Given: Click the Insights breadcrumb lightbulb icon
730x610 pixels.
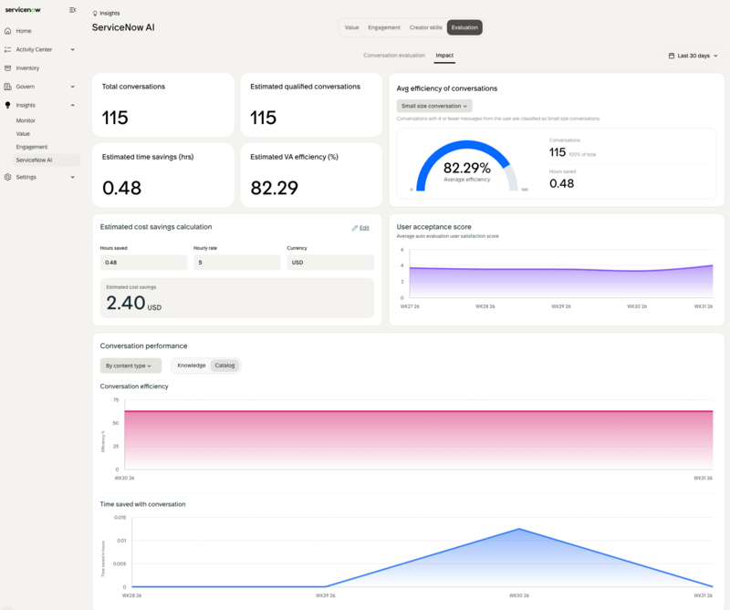Looking at the screenshot, I should point(95,14).
